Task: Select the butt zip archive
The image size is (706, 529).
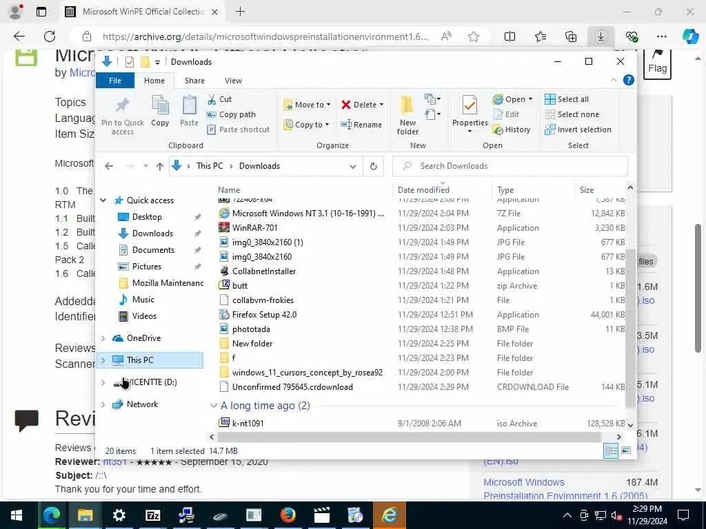Action: (239, 286)
